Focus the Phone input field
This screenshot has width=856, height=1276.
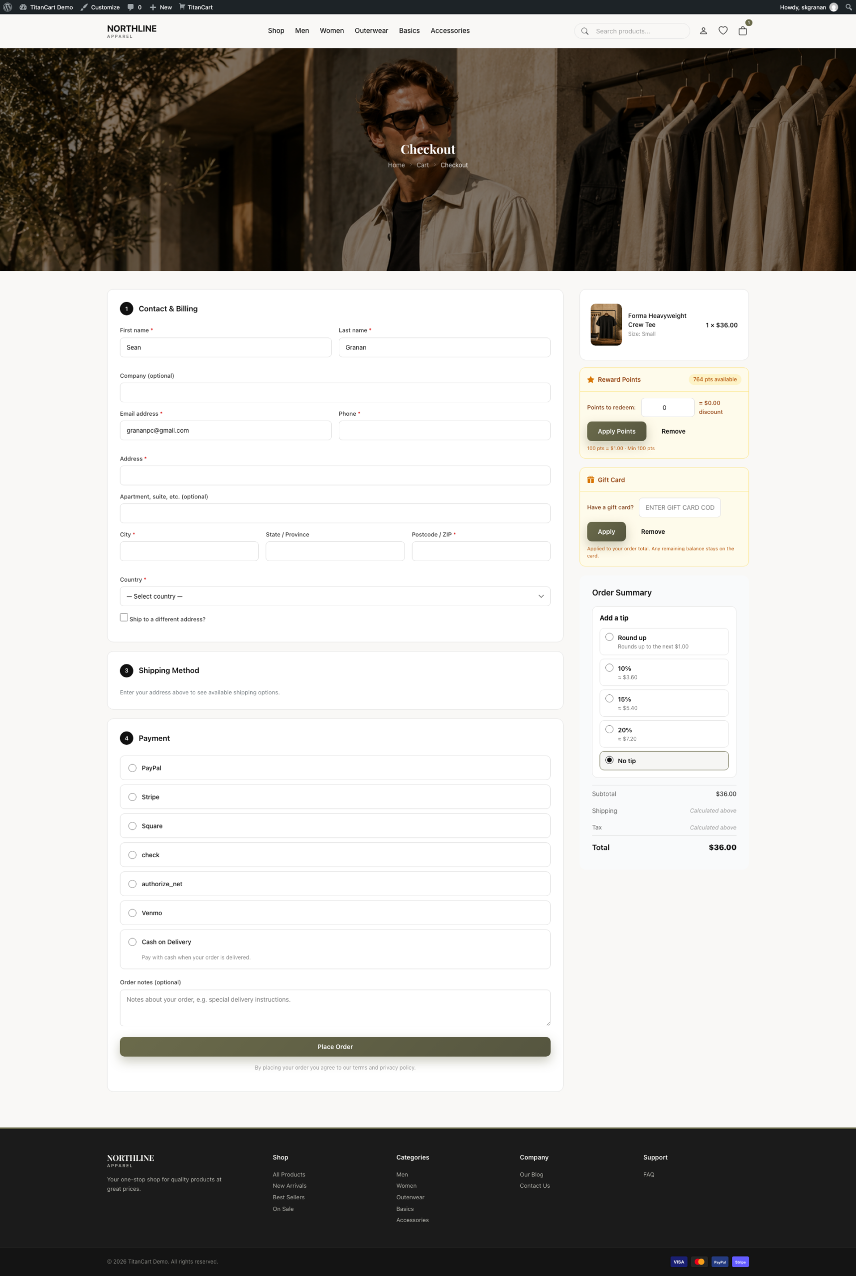coord(444,430)
